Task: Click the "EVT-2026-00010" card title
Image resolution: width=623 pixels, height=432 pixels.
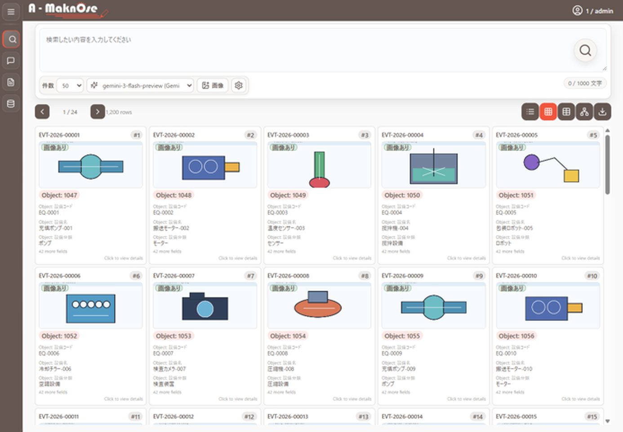Action: (x=516, y=276)
